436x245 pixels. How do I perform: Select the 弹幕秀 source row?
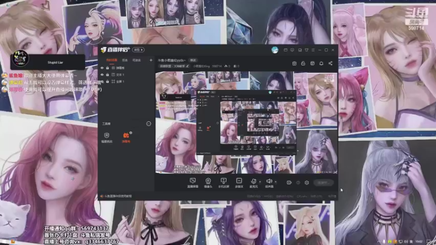pyautogui.click(x=126, y=68)
